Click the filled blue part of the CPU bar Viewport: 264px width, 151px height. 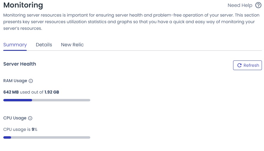coord(7,137)
